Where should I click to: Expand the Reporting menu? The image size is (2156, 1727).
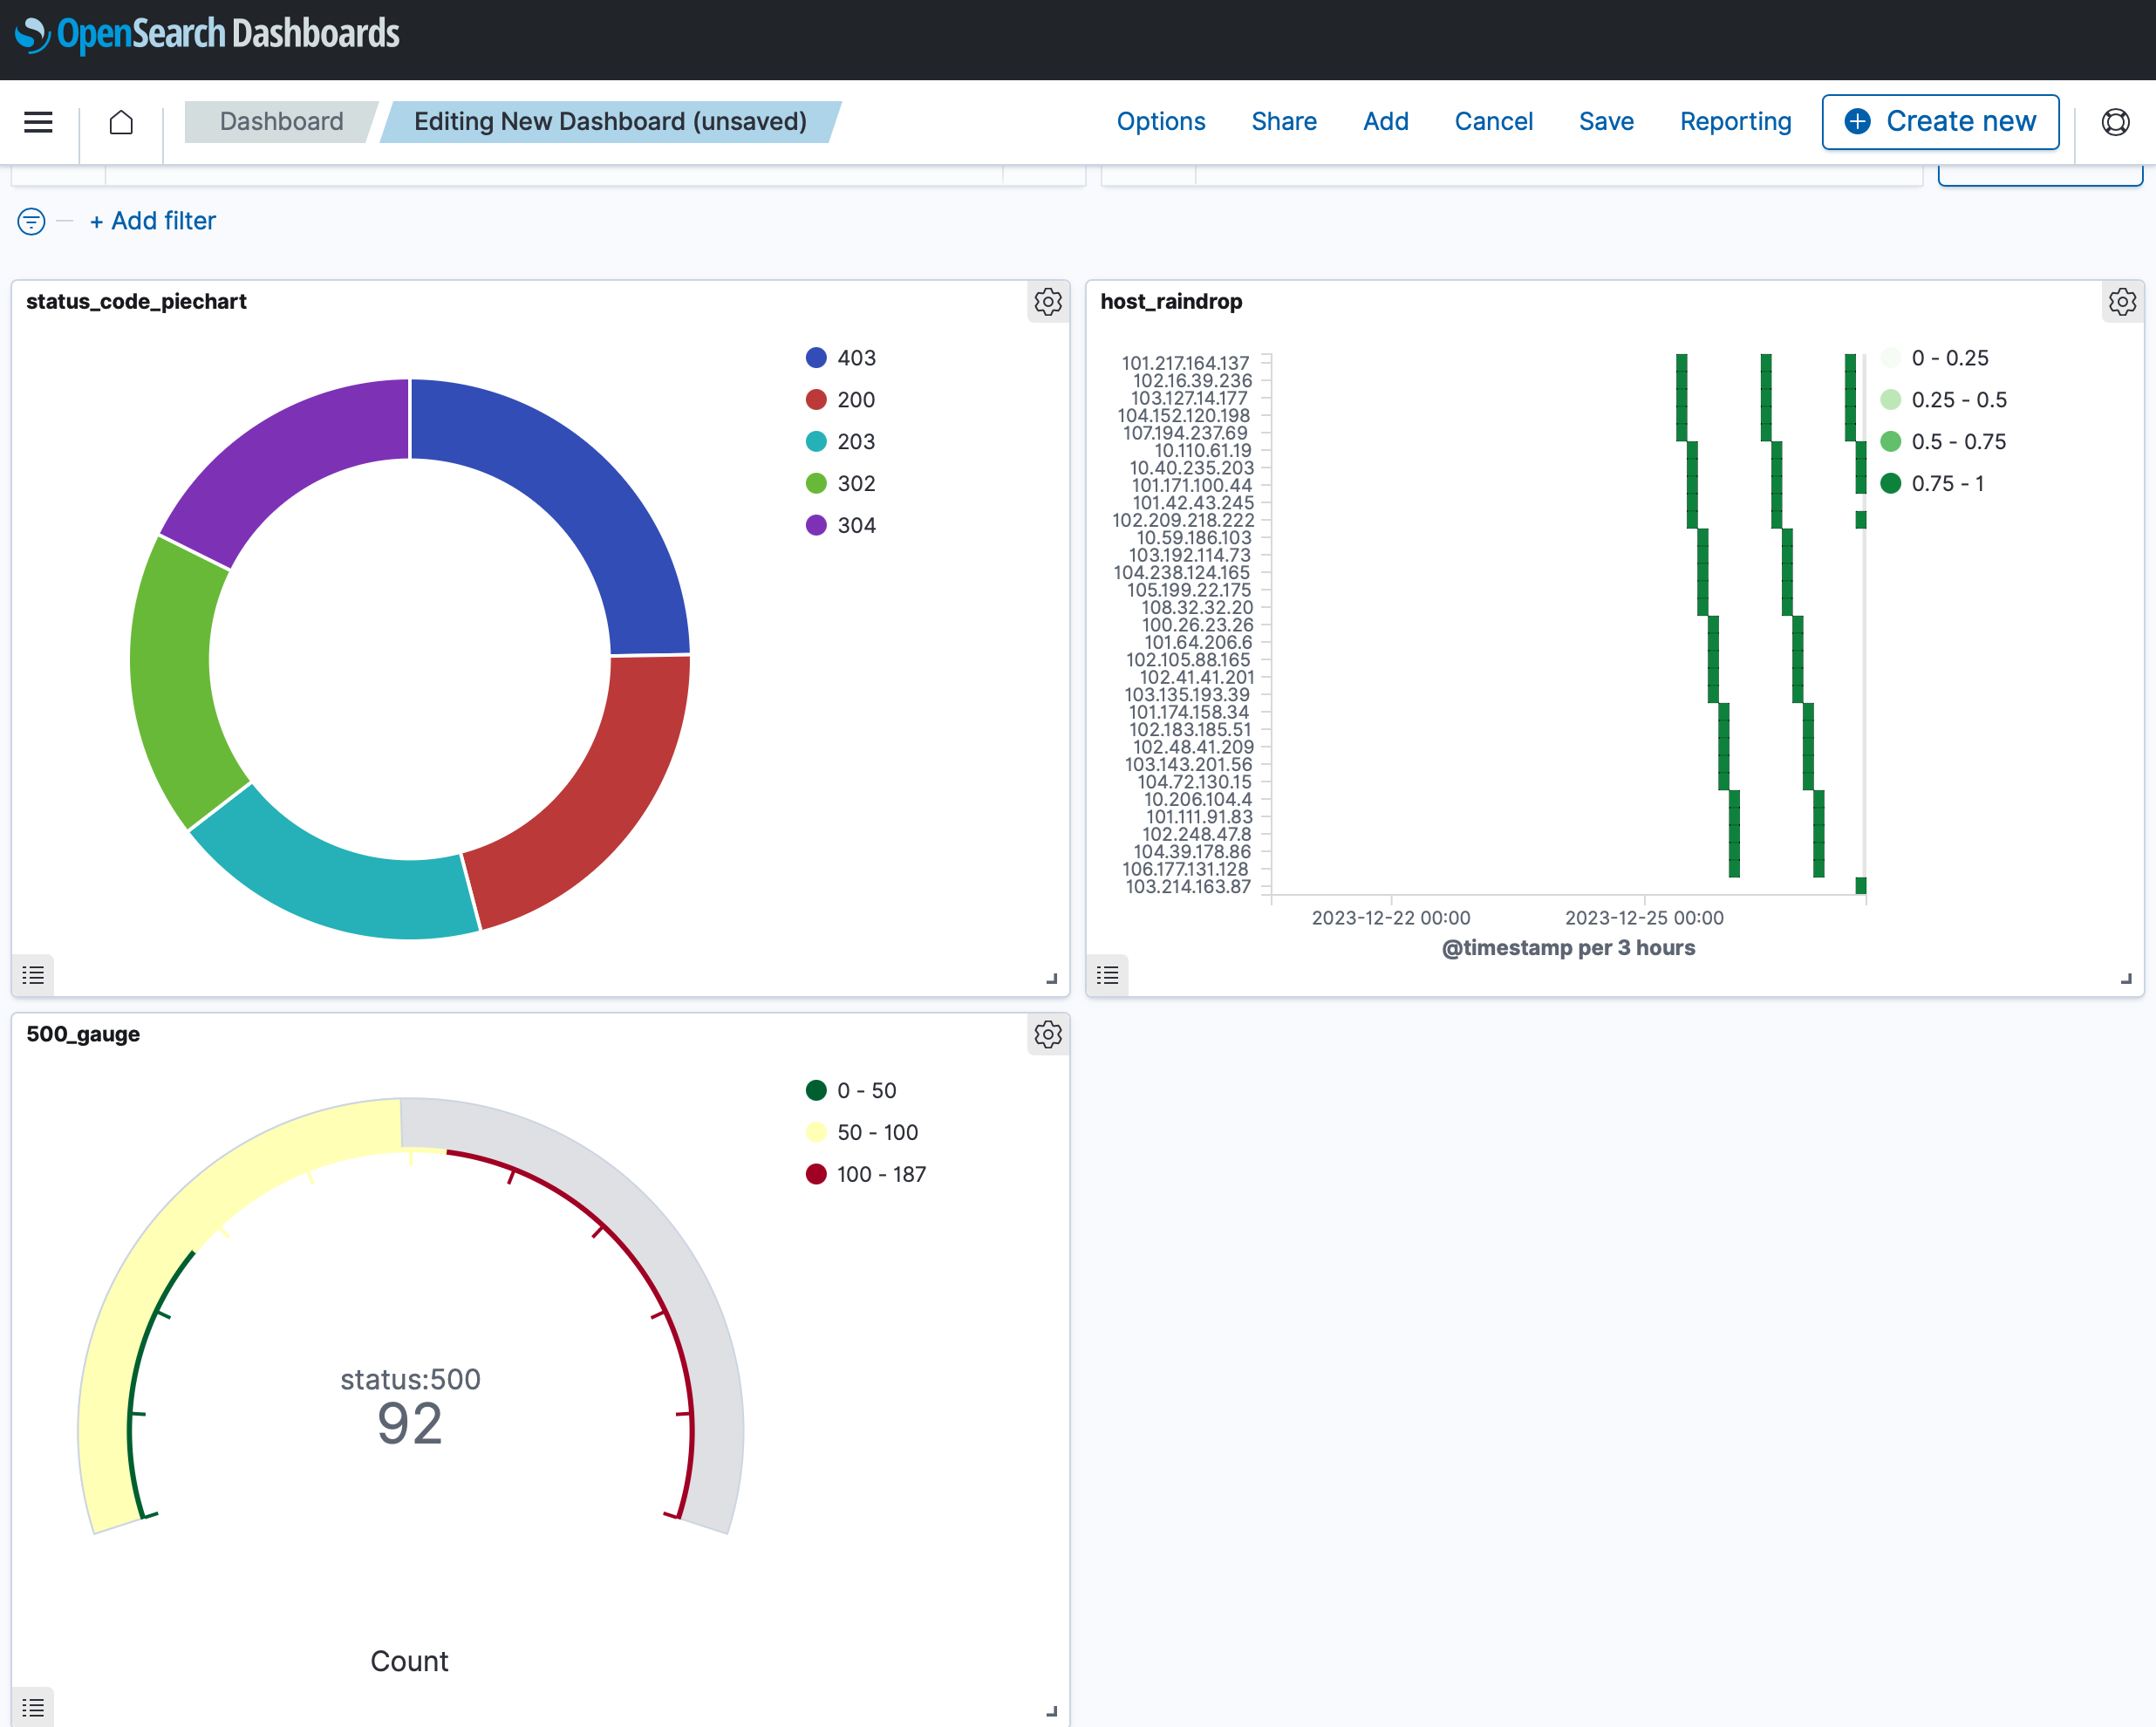pos(1735,122)
